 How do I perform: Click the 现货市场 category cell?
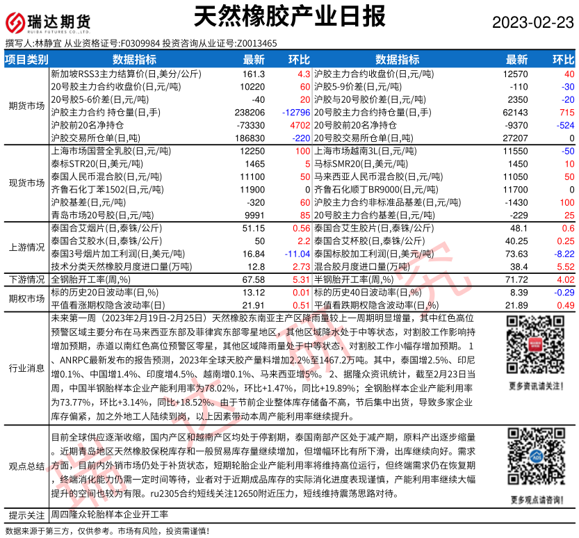pyautogui.click(x=26, y=184)
